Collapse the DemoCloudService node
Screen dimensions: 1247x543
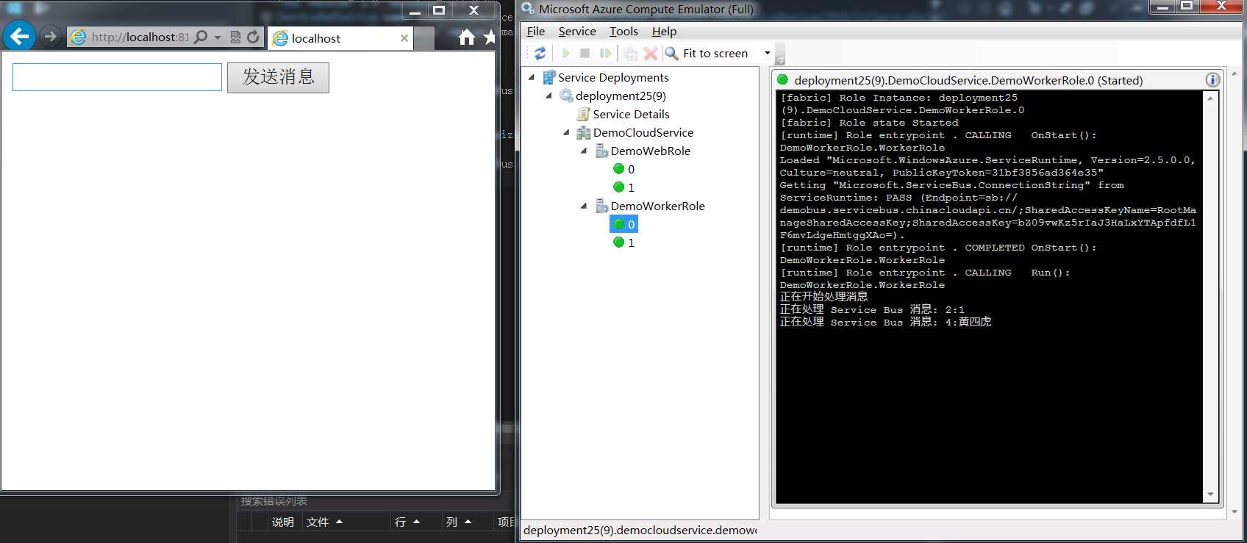point(566,132)
